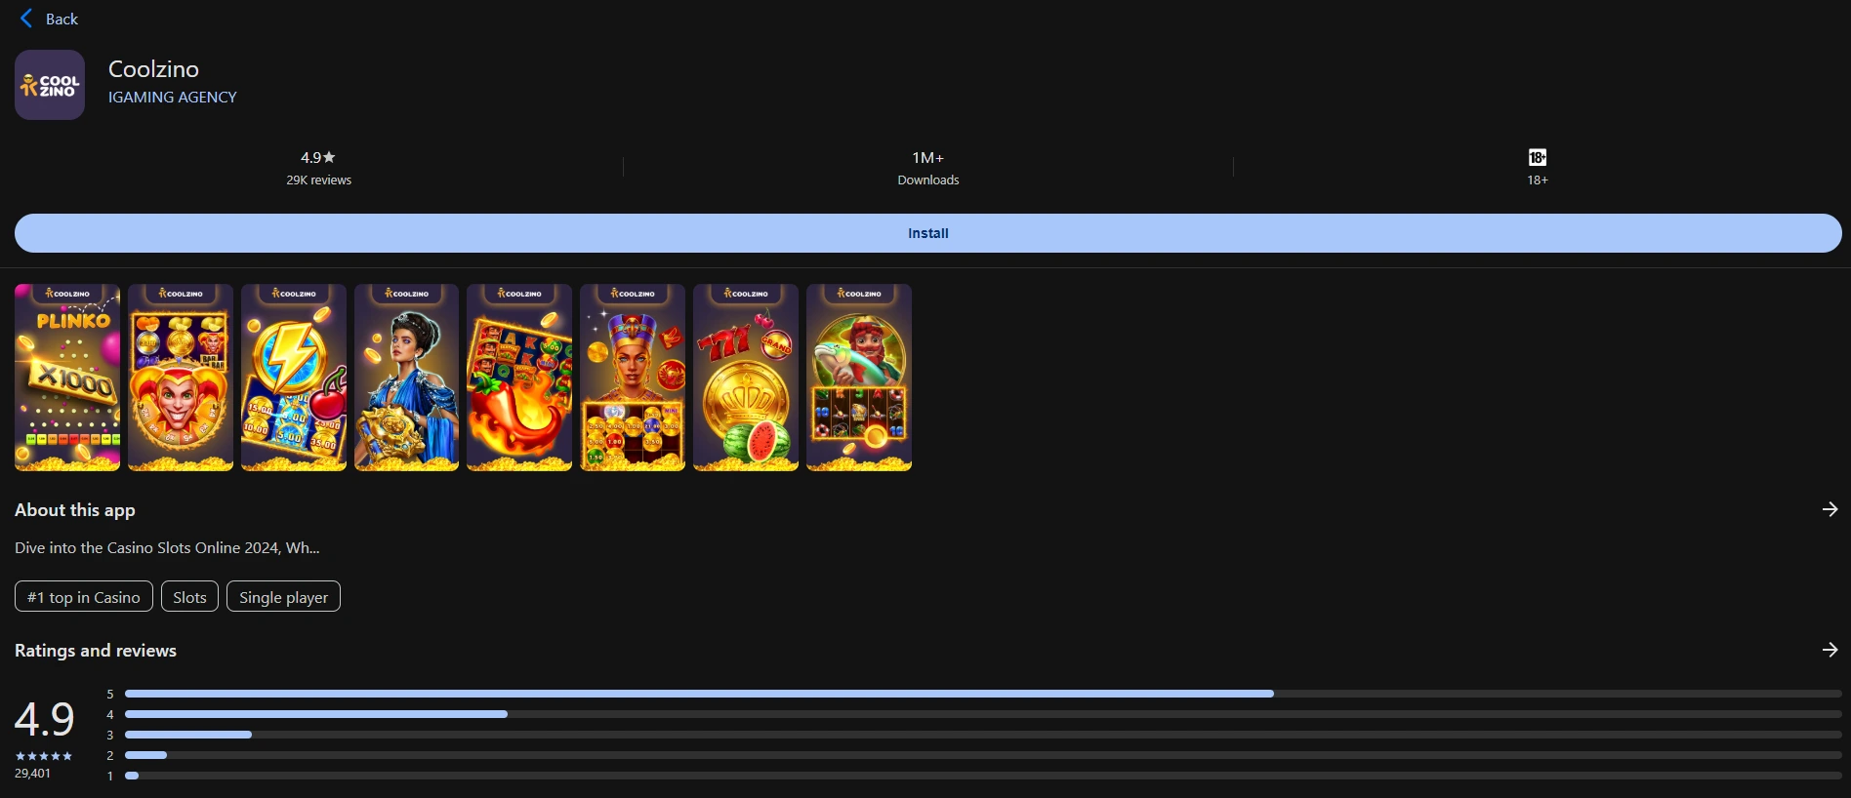Click the 2-star rating bar
This screenshot has height=798, width=1851.
pyautogui.click(x=983, y=755)
